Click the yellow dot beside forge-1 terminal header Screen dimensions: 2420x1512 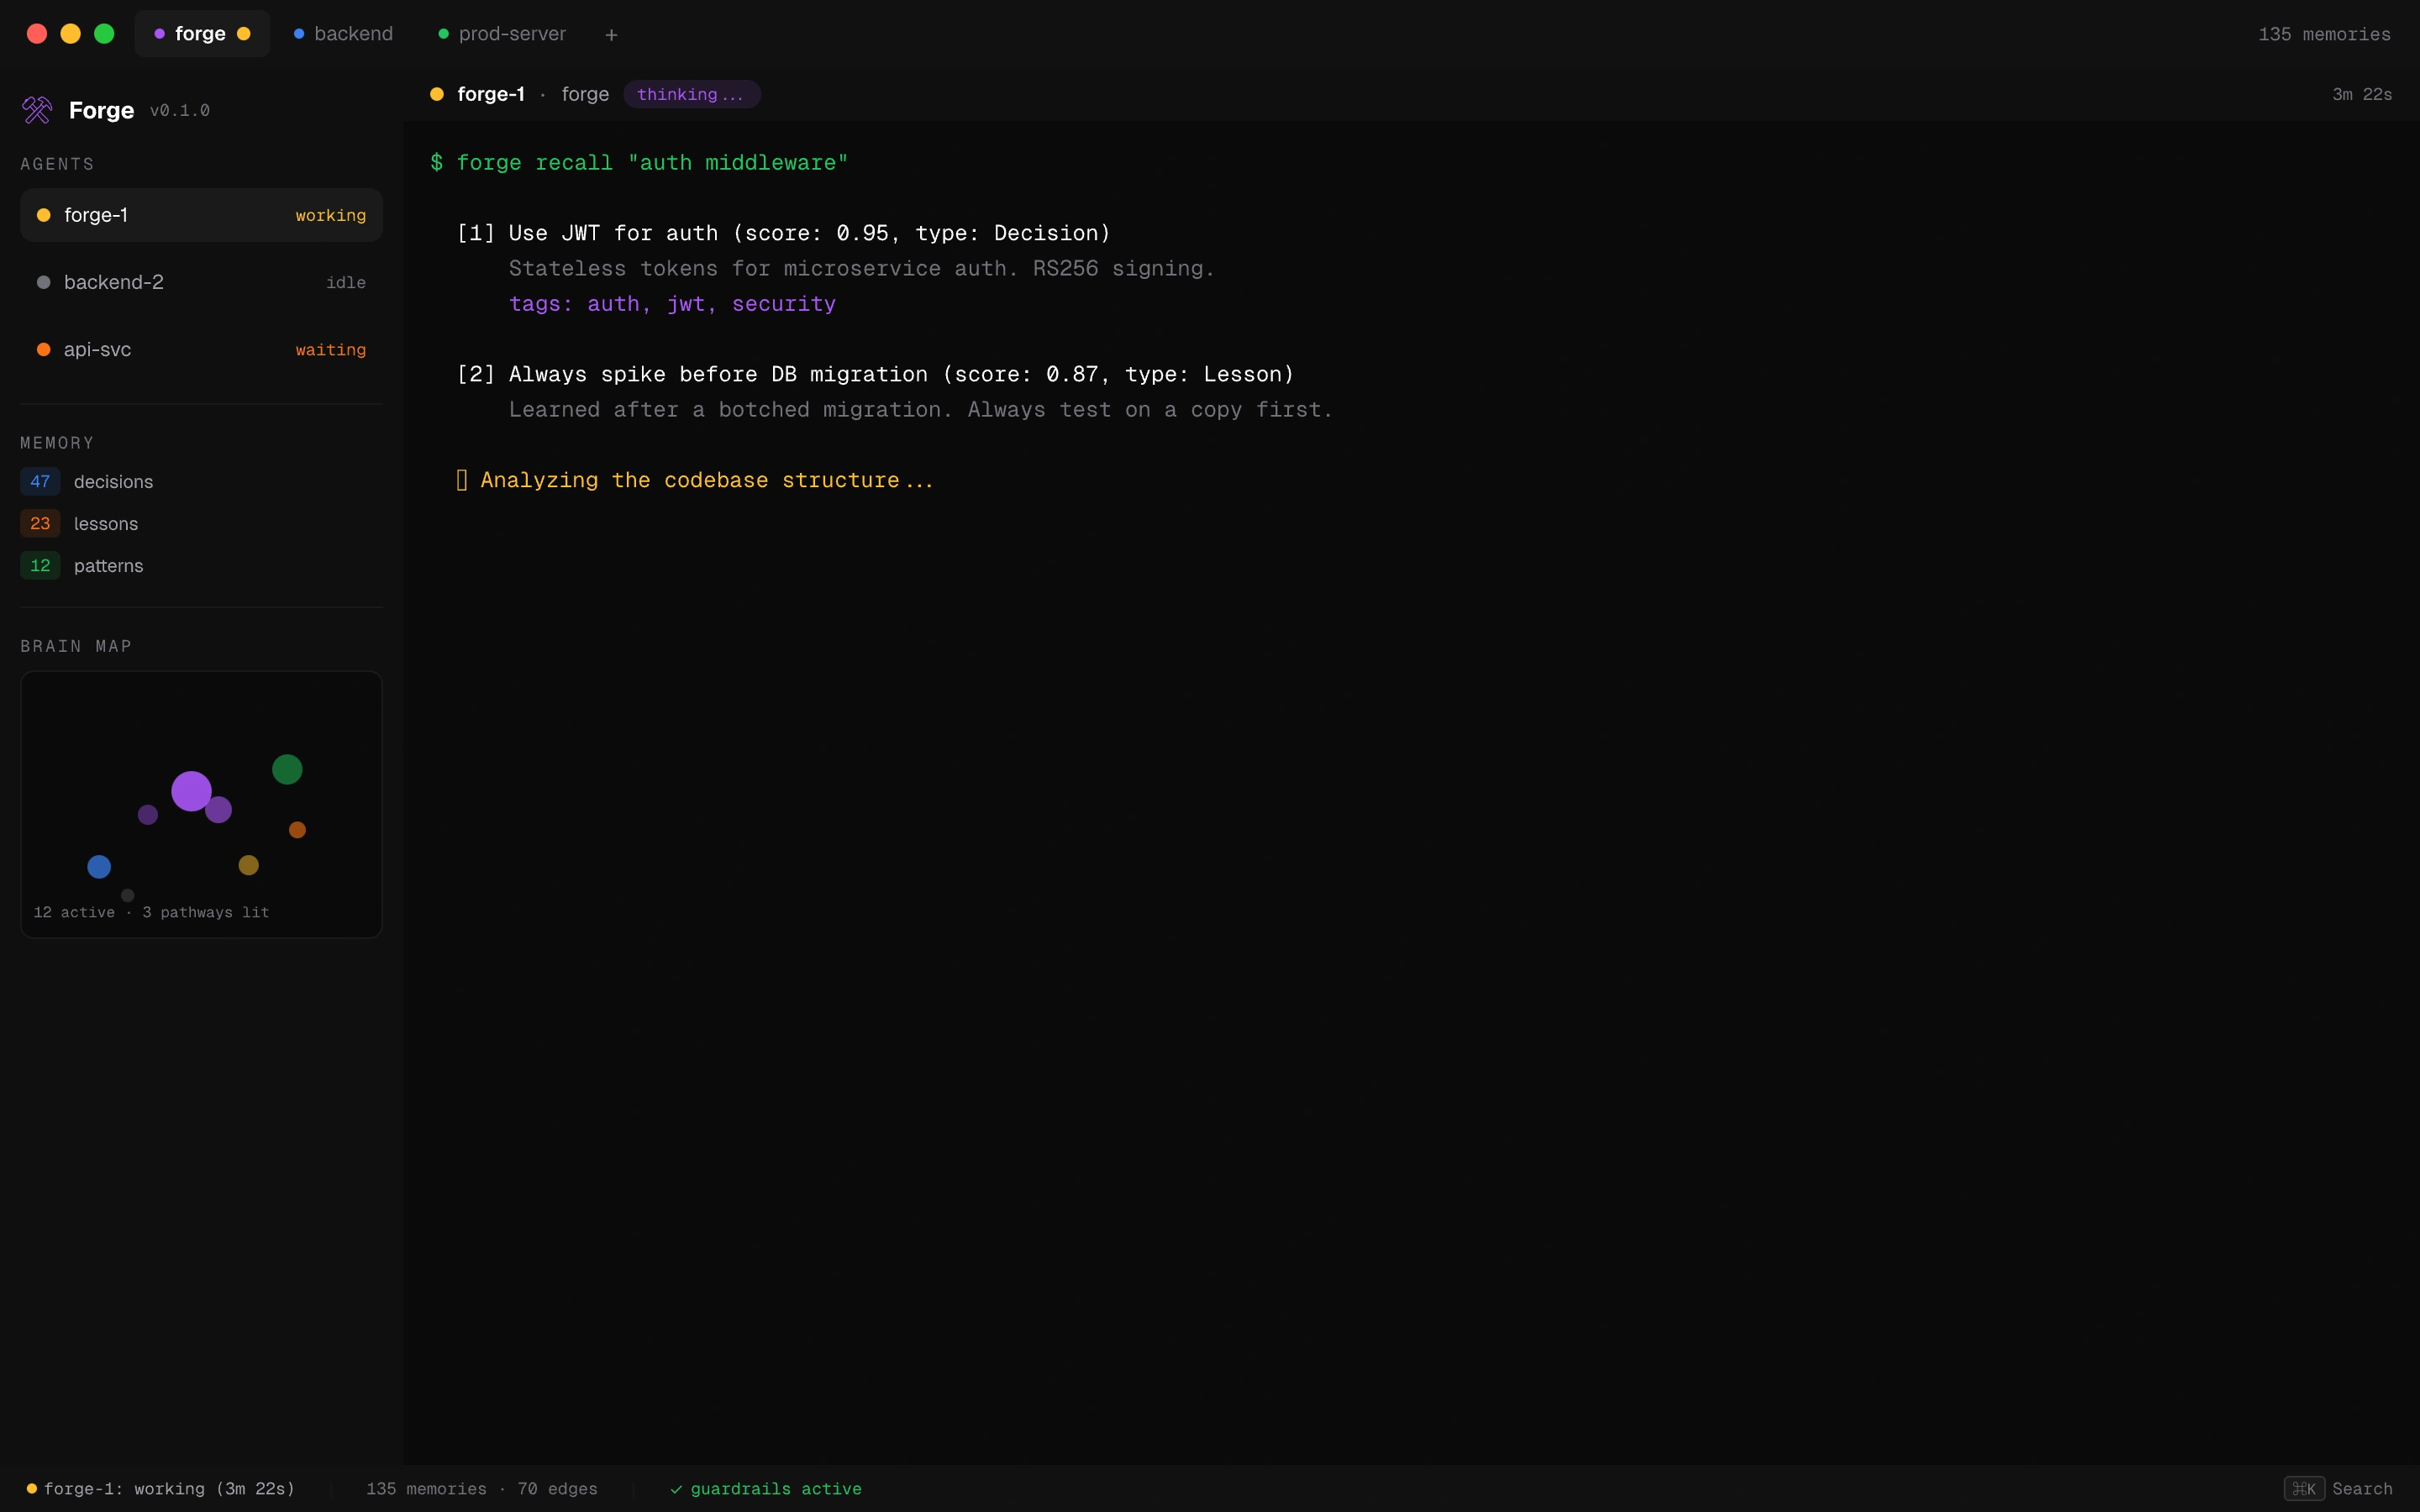click(x=436, y=94)
